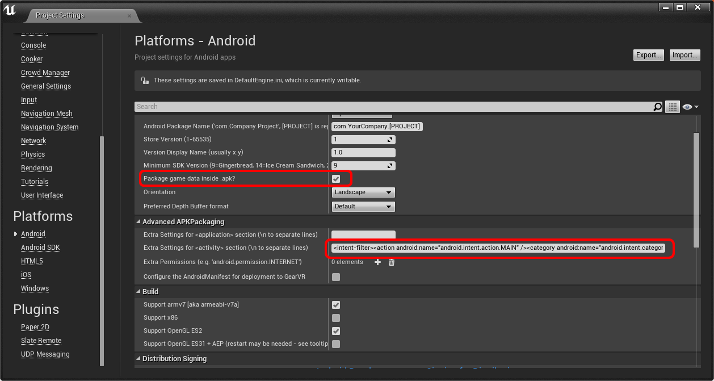Toggle Package game data inside .apk checkbox
This screenshot has height=381, width=714.
(x=336, y=179)
